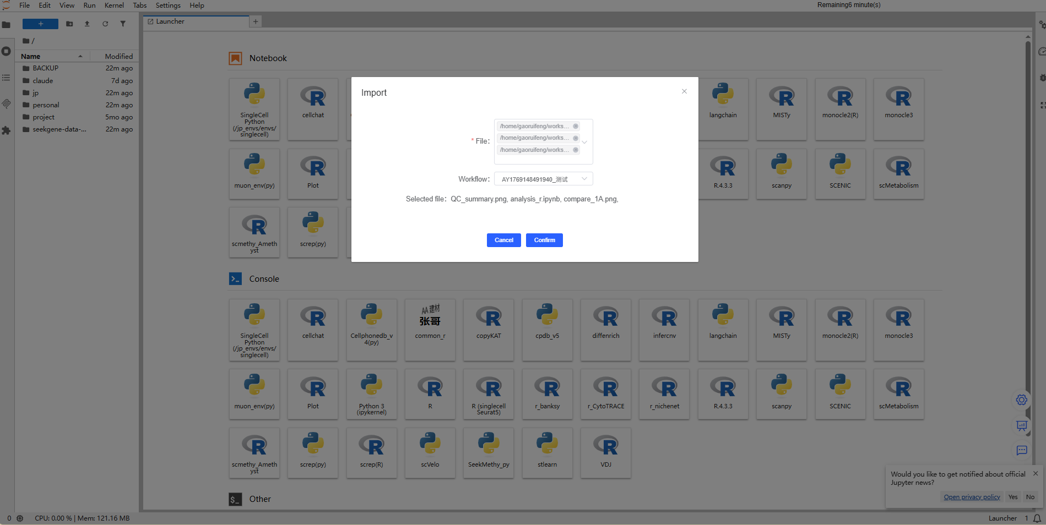Open the notification bell in status bar
Screen dimensions: 1046x525
point(1037,518)
